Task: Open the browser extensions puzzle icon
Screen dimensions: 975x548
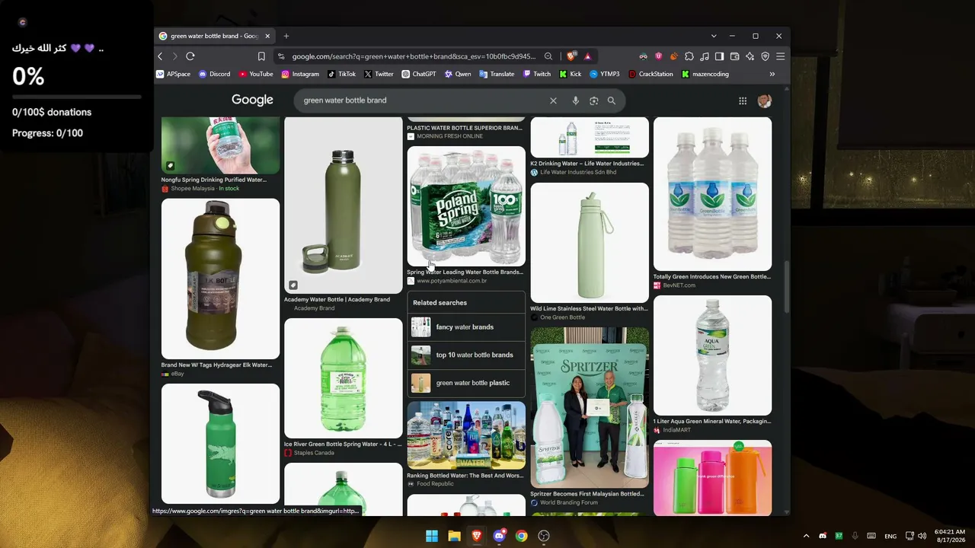Action: 689,56
